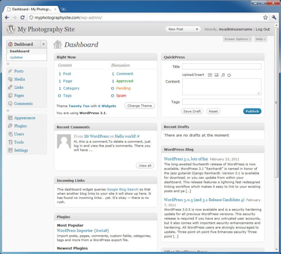Screen dimensions: 281x254
Task: Click the WordPress Importer plugin link
Action: coord(75,231)
